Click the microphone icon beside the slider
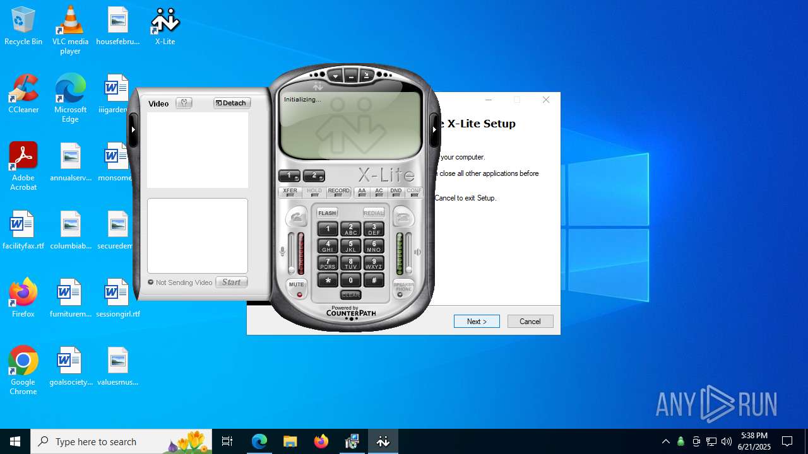 [x=282, y=252]
